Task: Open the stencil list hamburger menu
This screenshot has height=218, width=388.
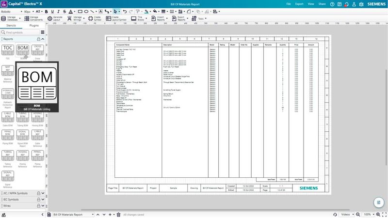Action: pos(43,32)
